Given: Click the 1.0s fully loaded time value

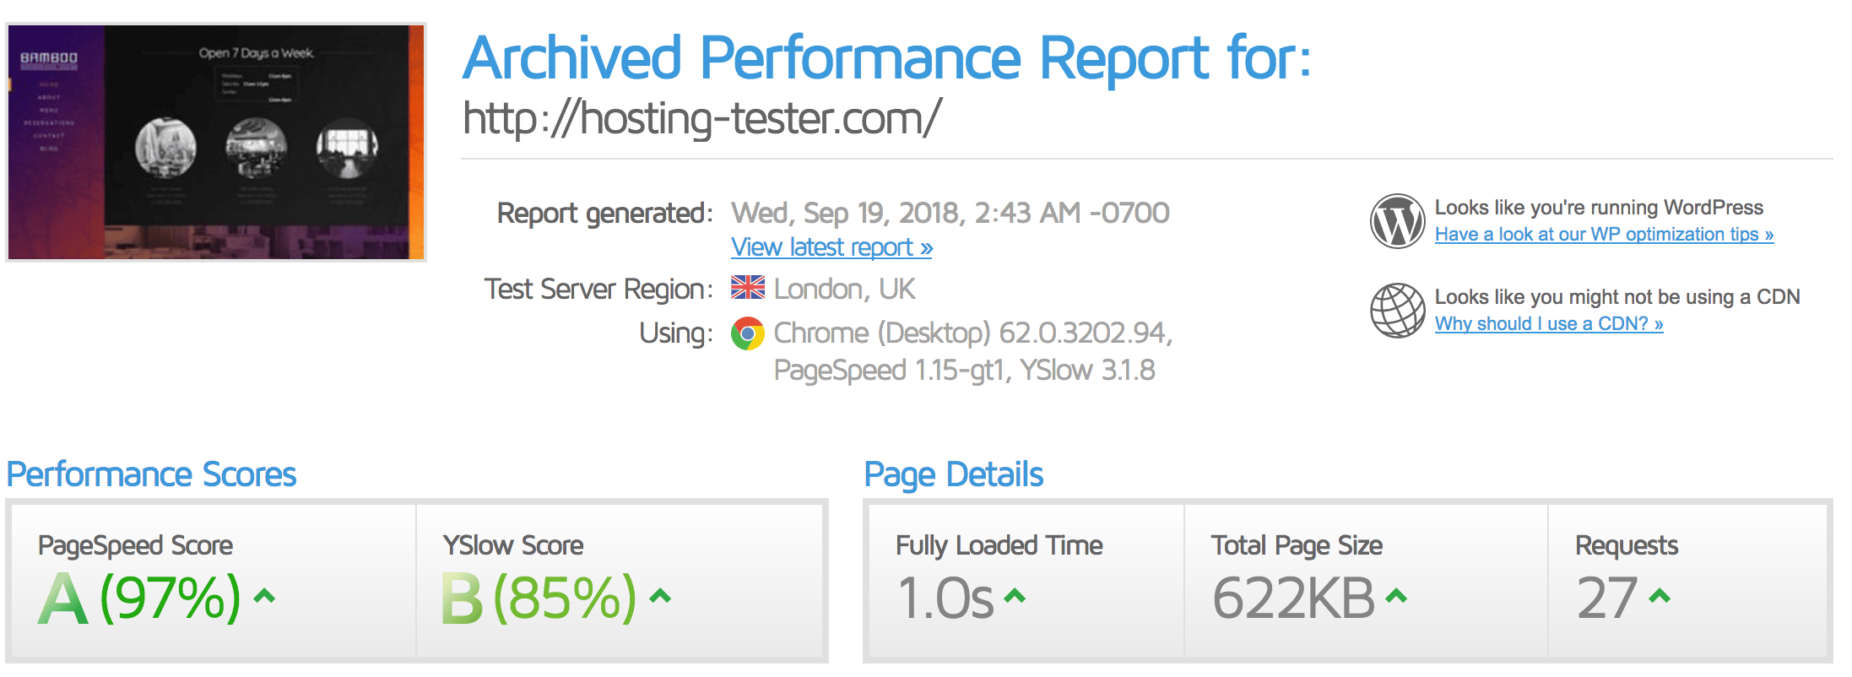Looking at the screenshot, I should point(945,598).
